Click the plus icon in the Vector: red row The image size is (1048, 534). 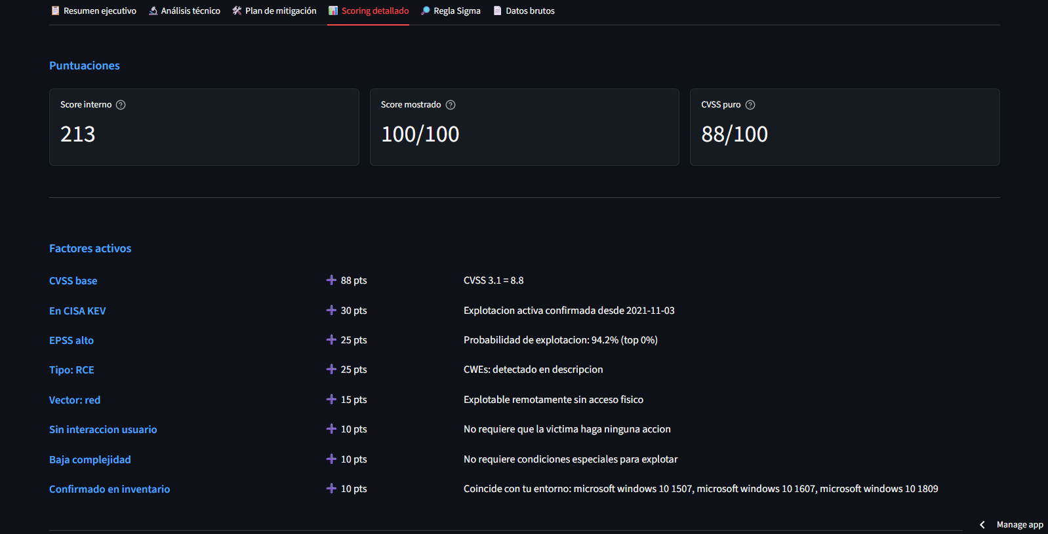(x=331, y=400)
